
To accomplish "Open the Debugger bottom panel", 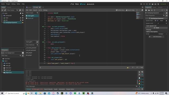I will tap(37, 89).
